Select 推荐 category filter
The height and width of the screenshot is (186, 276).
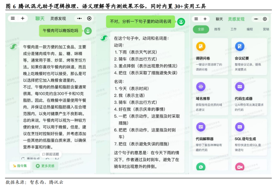coord(217,29)
